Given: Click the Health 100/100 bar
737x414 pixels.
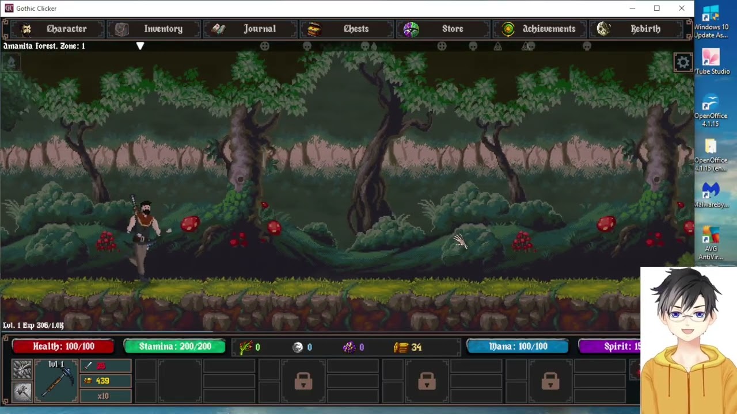Looking at the screenshot, I should coord(63,346).
